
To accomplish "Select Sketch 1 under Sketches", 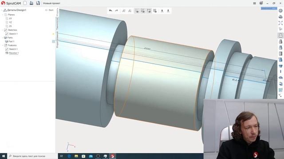I will click(13, 34).
